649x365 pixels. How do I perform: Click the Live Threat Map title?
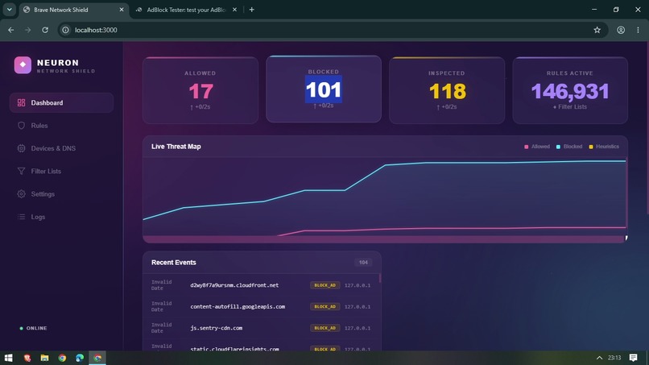(x=176, y=147)
